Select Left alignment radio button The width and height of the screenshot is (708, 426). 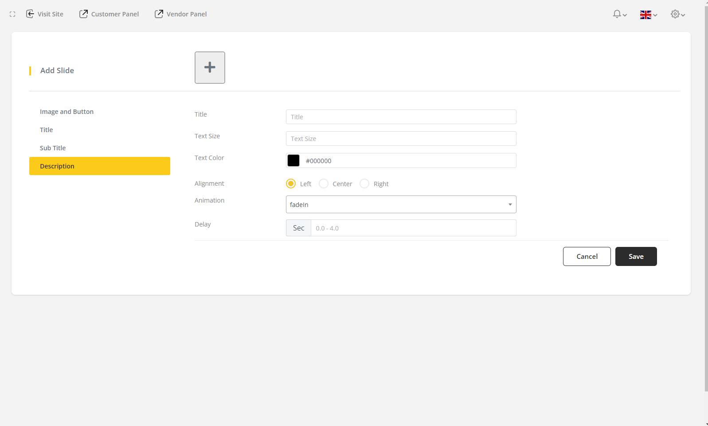coord(291,184)
